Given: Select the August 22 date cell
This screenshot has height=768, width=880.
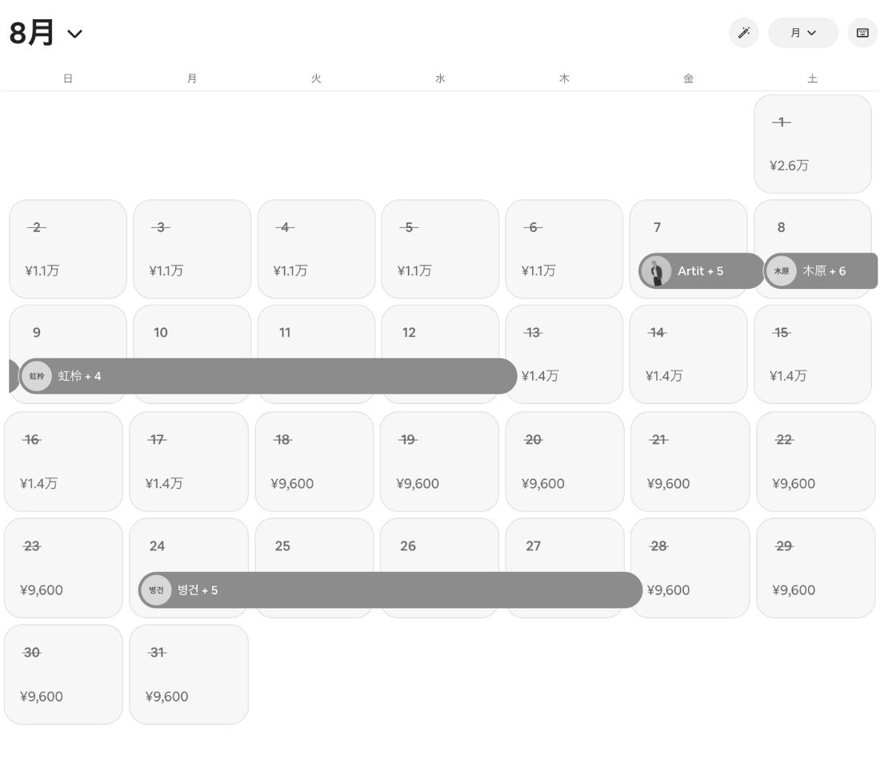Looking at the screenshot, I should coord(815,462).
